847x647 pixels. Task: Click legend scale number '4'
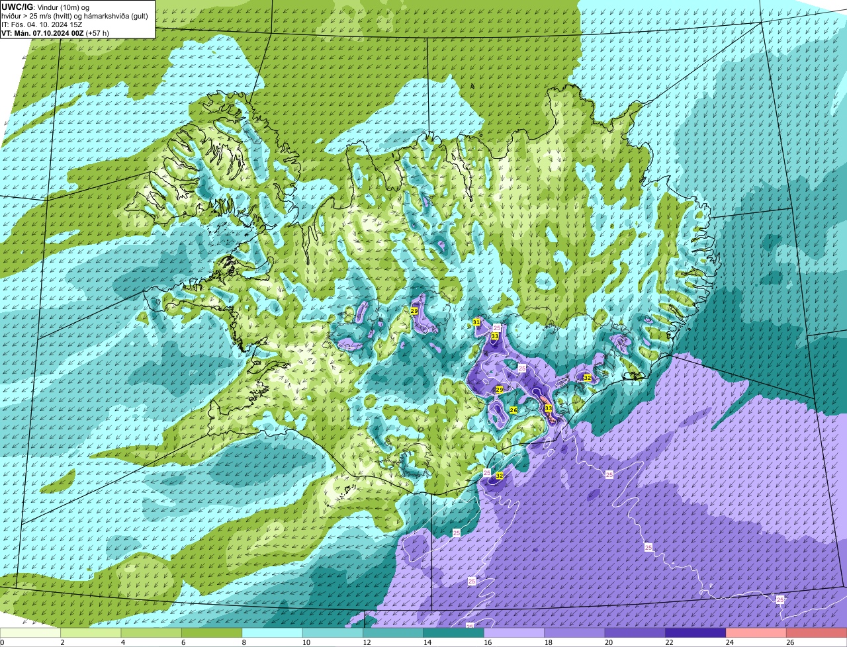pyautogui.click(x=122, y=642)
